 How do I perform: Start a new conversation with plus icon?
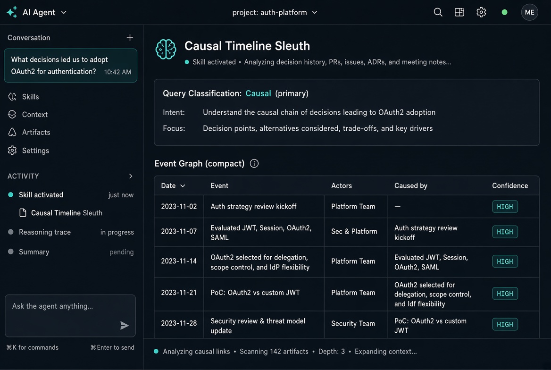(x=130, y=37)
